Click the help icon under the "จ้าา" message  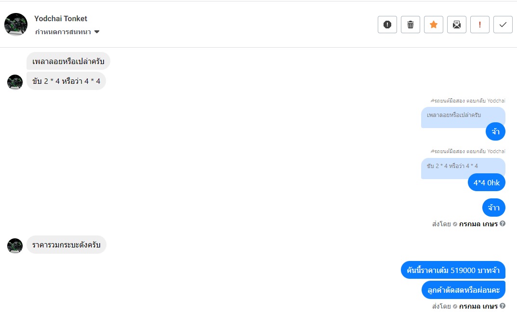coord(503,223)
